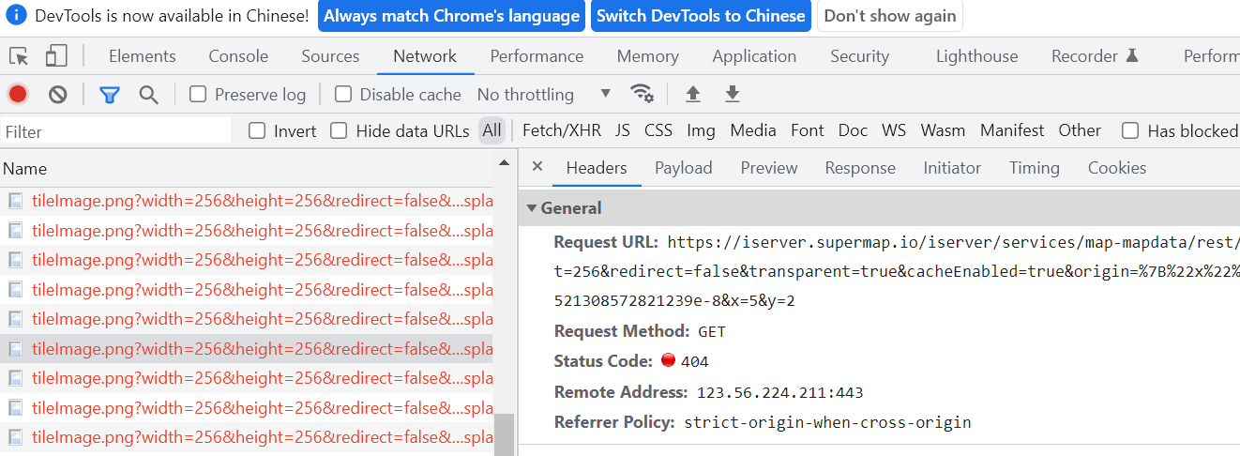
Task: Switch to the Console tab
Action: point(238,56)
